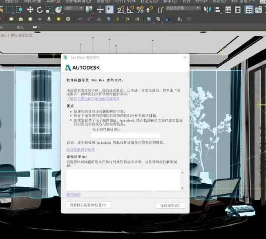The height and width of the screenshot is (239, 266).
Task: Activate the Select and Move tool
Action: click(x=30, y=10)
